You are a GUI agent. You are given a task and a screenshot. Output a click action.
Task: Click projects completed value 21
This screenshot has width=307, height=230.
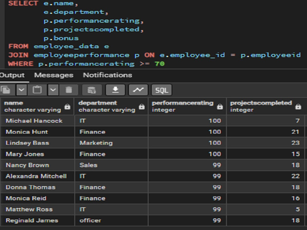tap(266, 132)
